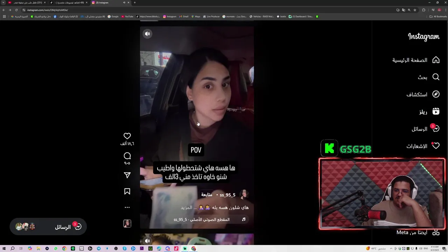Open the All Bookmarks folder
The width and height of the screenshot is (448, 252).
[438, 16]
